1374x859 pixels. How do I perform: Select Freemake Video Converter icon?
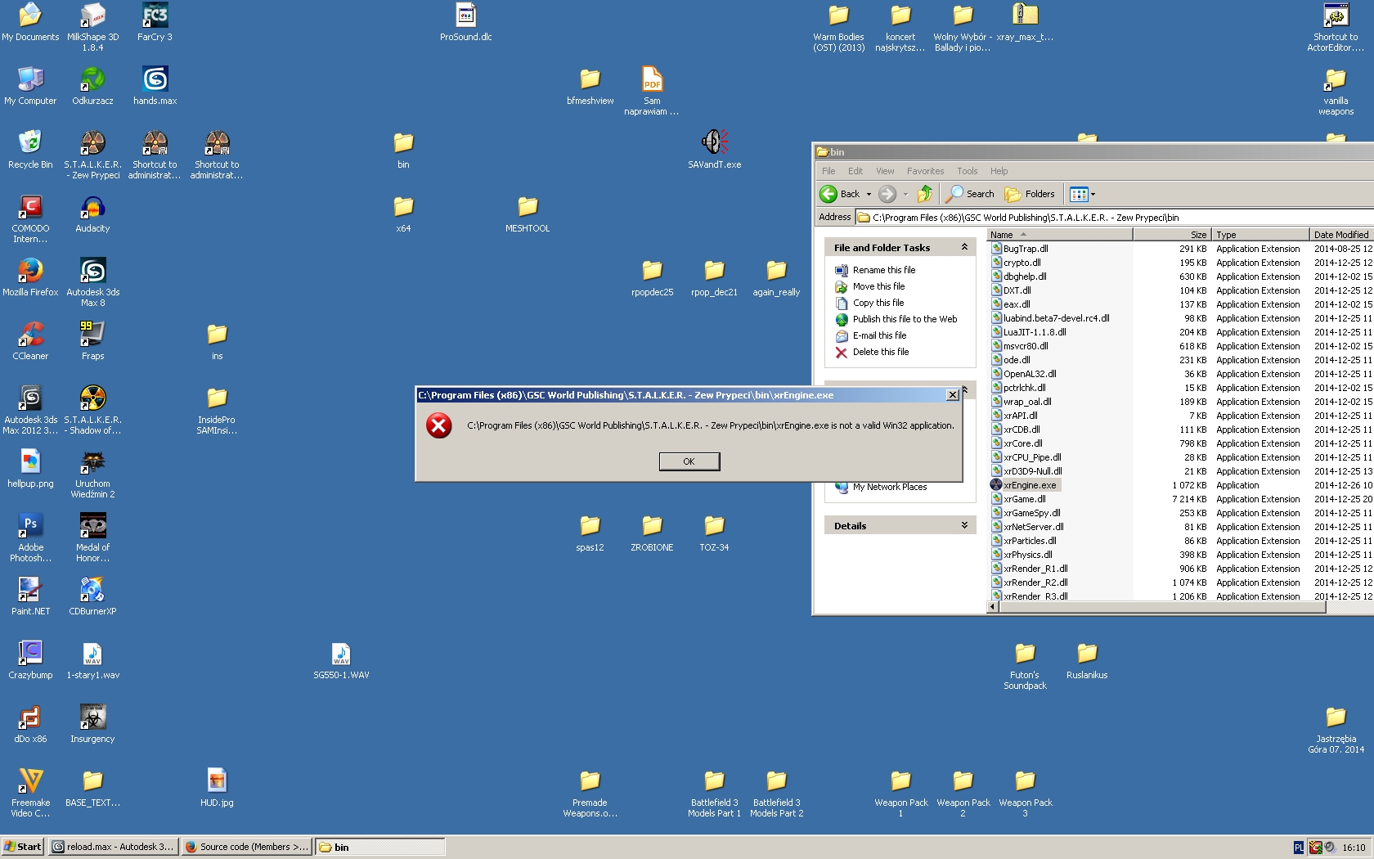[x=30, y=793]
